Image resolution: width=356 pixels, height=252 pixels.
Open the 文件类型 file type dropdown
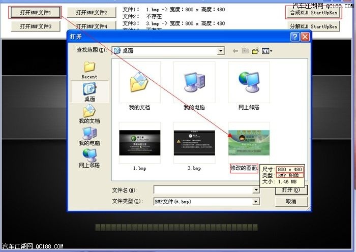(x=256, y=202)
